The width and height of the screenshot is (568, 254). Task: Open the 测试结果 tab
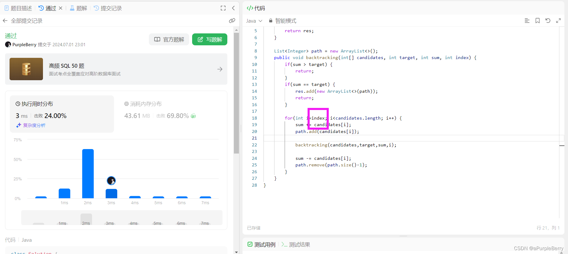click(x=296, y=245)
